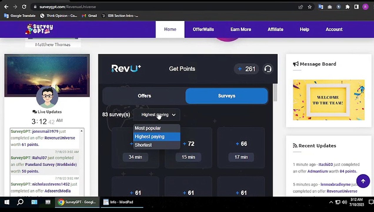Click the RevU+ logo
374x212 pixels.
click(x=126, y=69)
